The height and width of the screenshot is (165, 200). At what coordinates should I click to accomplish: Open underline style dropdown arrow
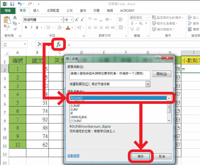click(41, 27)
